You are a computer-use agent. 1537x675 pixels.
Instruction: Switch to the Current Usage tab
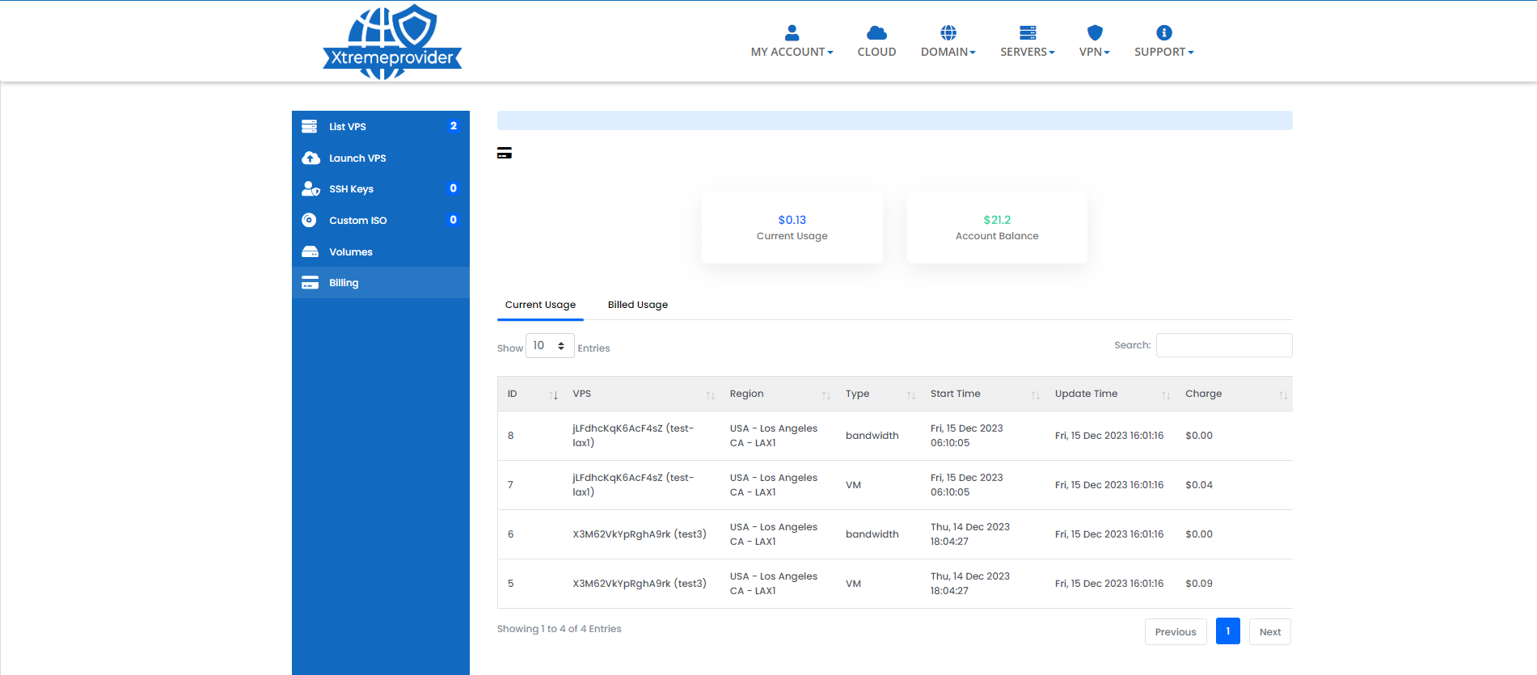(540, 305)
